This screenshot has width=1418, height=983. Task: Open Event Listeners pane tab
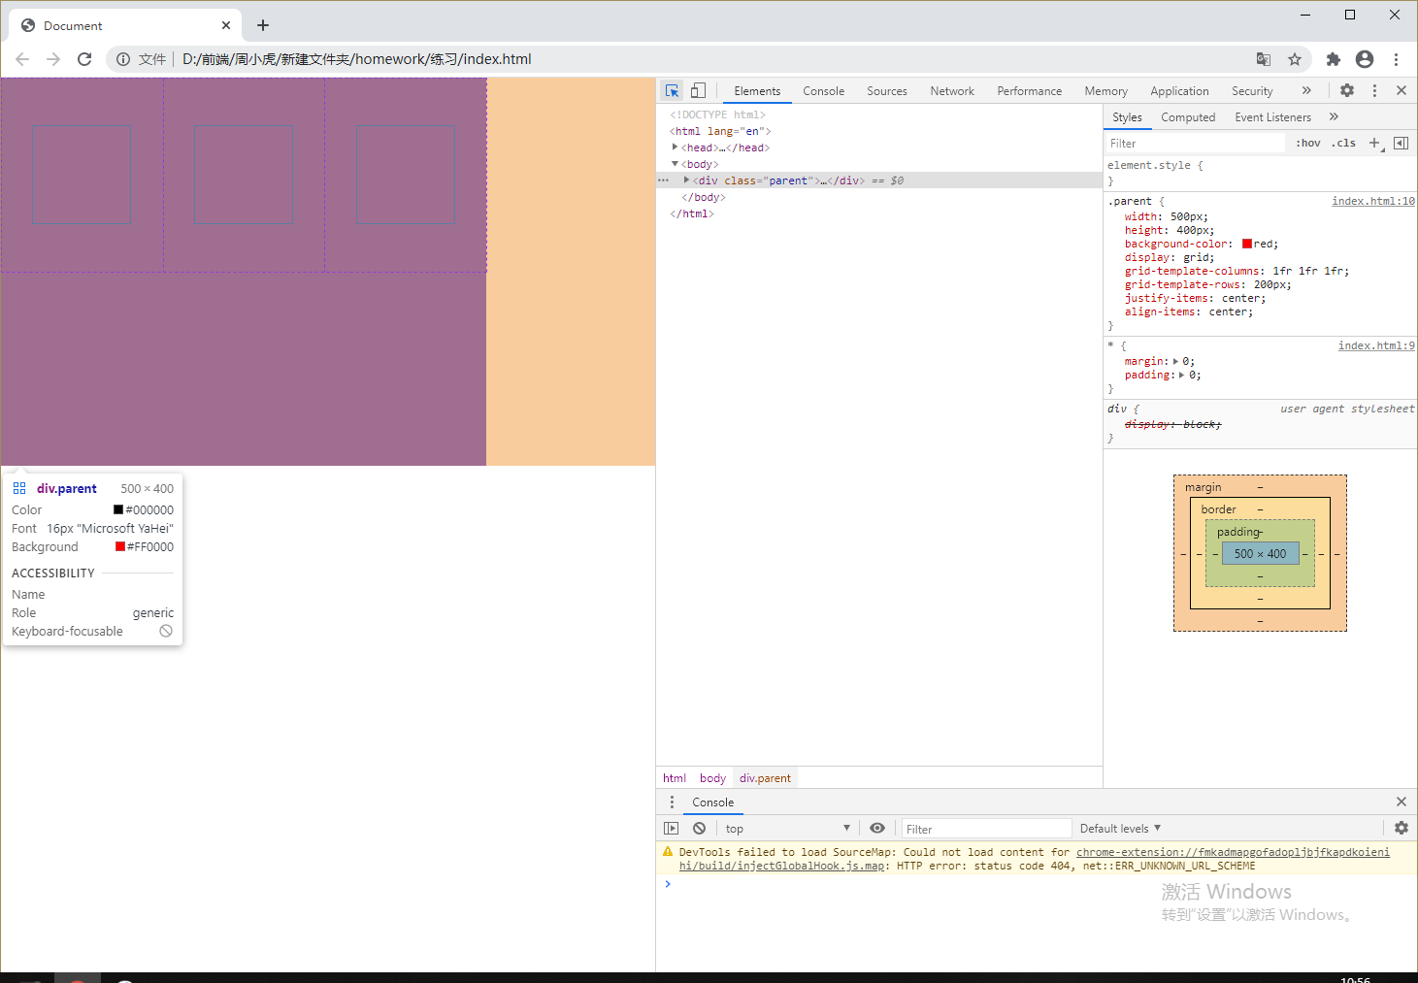pyautogui.click(x=1272, y=117)
